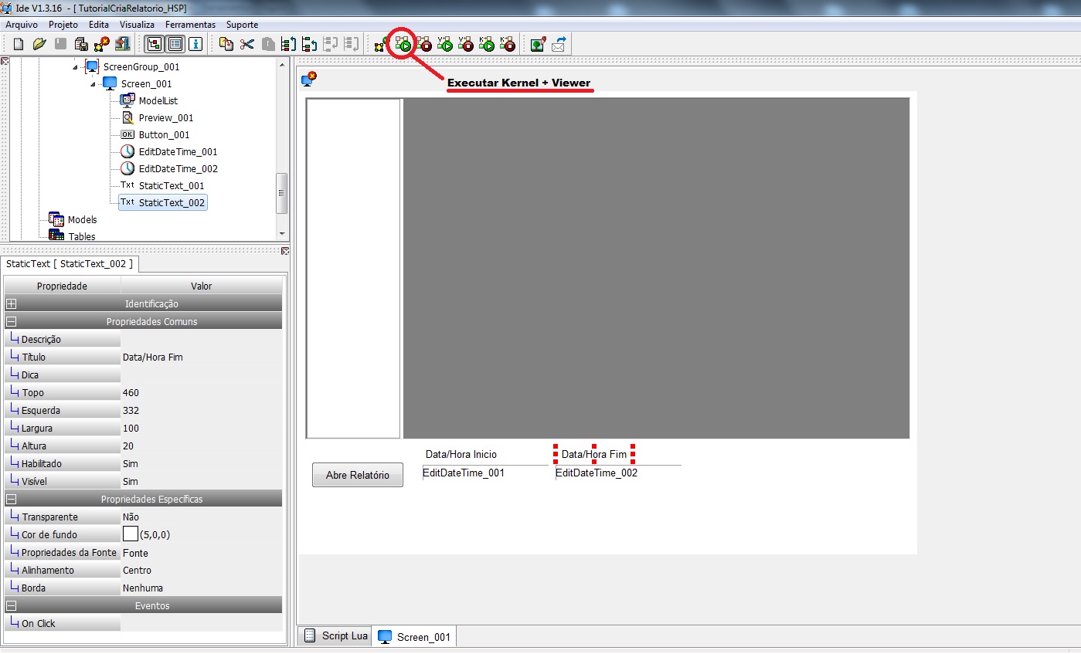Screen dimensions: 1081x654
Task: Collapse the Propriedades Comuns group
Action: tap(12, 321)
